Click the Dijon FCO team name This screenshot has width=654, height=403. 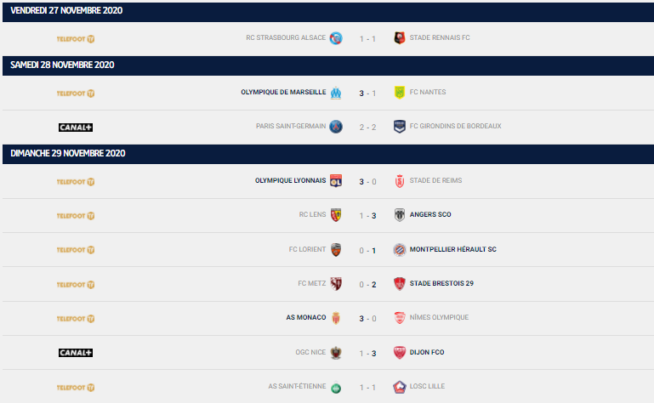(427, 352)
